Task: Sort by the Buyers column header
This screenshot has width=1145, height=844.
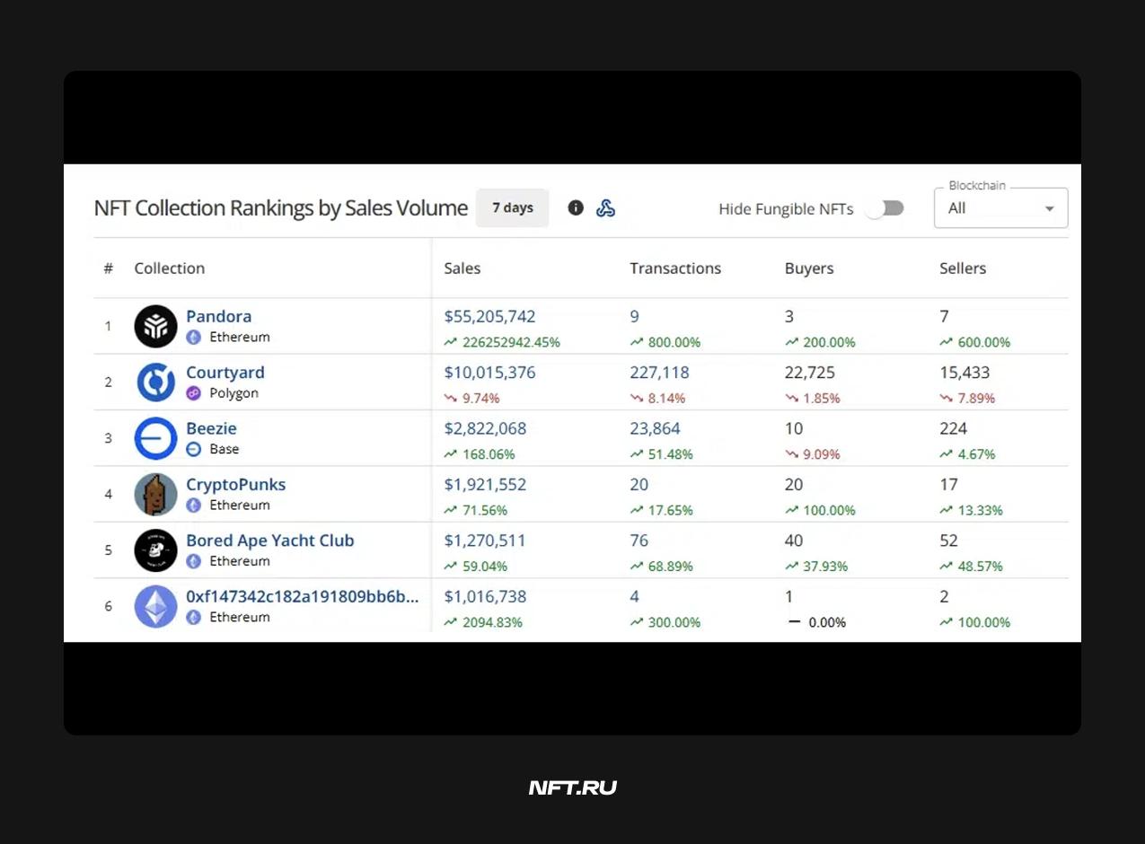Action: [809, 268]
